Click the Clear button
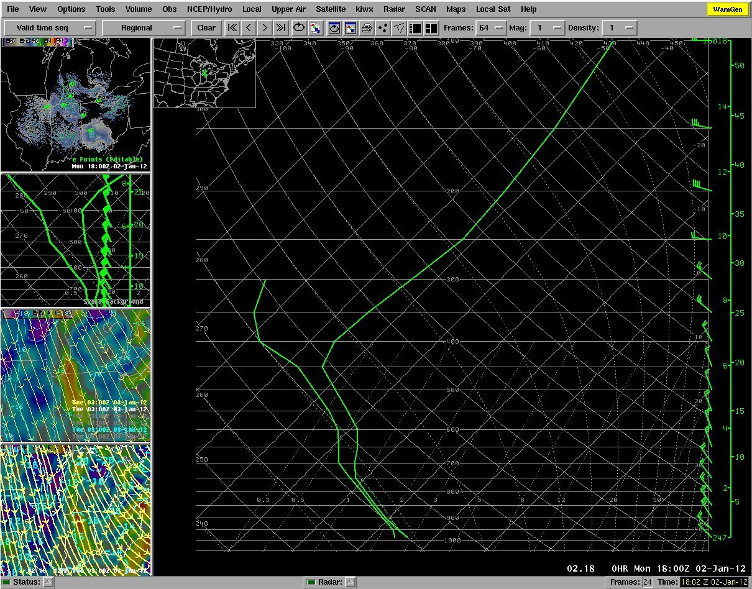 [206, 27]
